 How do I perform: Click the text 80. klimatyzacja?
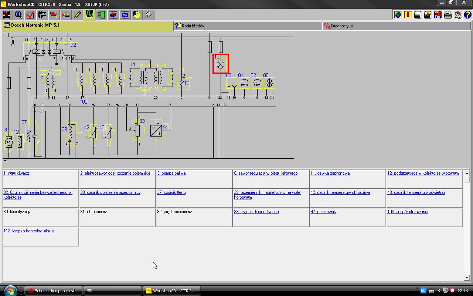pyautogui.click(x=17, y=212)
